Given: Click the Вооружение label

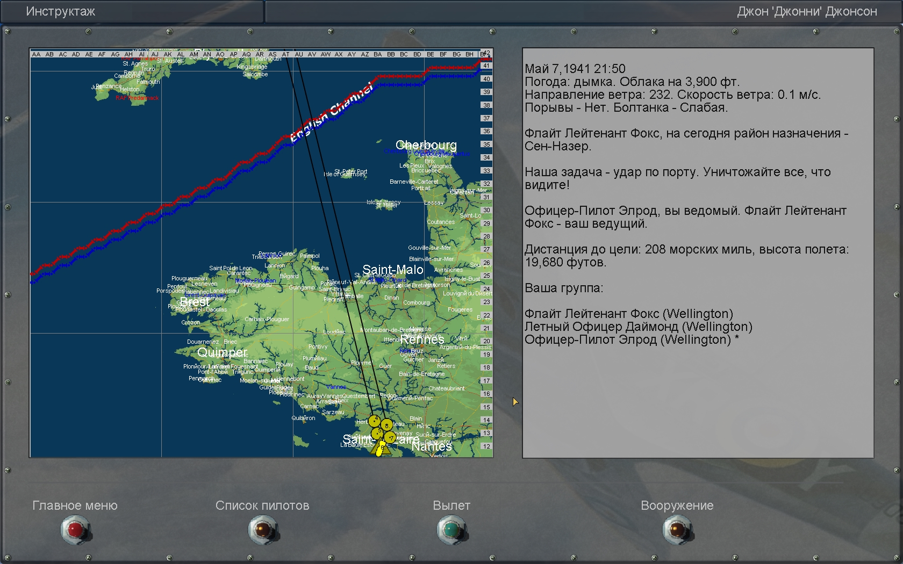Looking at the screenshot, I should pos(677,505).
